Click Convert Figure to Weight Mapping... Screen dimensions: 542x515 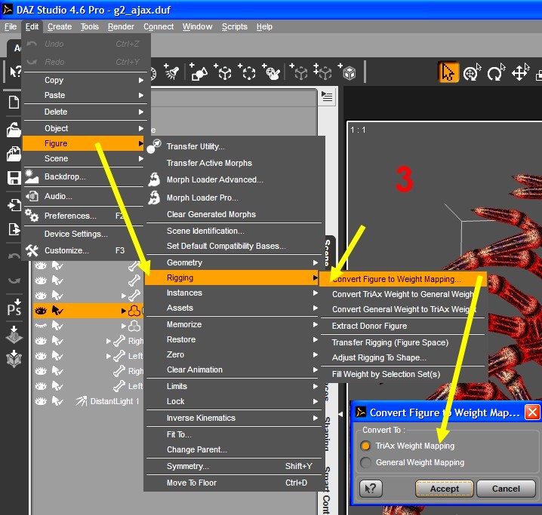point(402,279)
